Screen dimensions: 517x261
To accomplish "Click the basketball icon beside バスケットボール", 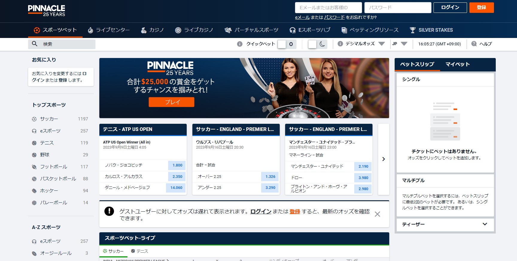I will point(34,179).
